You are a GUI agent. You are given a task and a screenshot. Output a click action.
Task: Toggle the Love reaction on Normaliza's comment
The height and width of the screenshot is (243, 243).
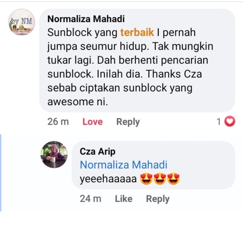pos(92,122)
